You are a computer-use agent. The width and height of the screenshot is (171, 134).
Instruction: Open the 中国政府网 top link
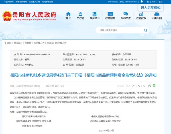9,2
